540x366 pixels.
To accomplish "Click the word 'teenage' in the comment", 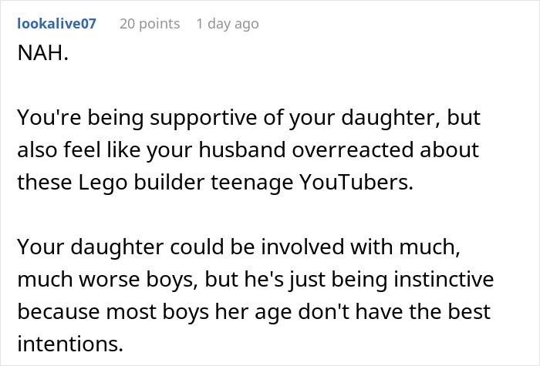I will click(x=251, y=183).
